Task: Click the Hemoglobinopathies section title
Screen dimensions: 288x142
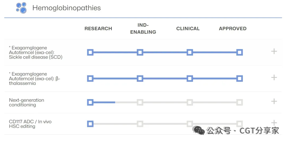Action: point(66,8)
